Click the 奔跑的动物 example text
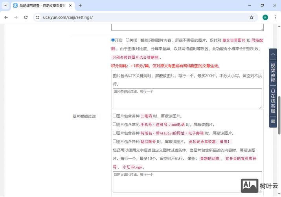 point(209,158)
